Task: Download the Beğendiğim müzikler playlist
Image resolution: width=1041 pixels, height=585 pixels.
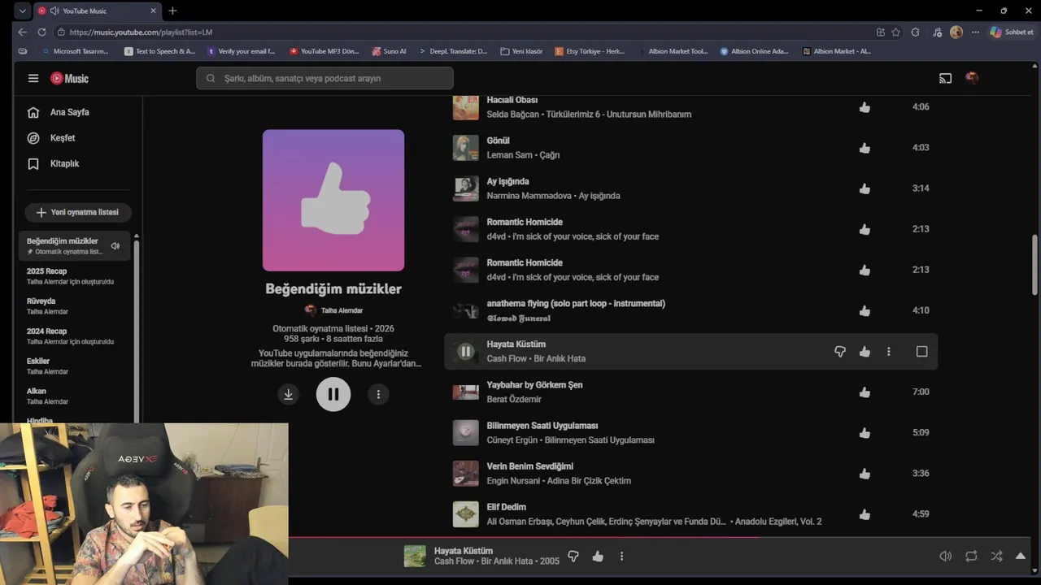Action: (288, 394)
